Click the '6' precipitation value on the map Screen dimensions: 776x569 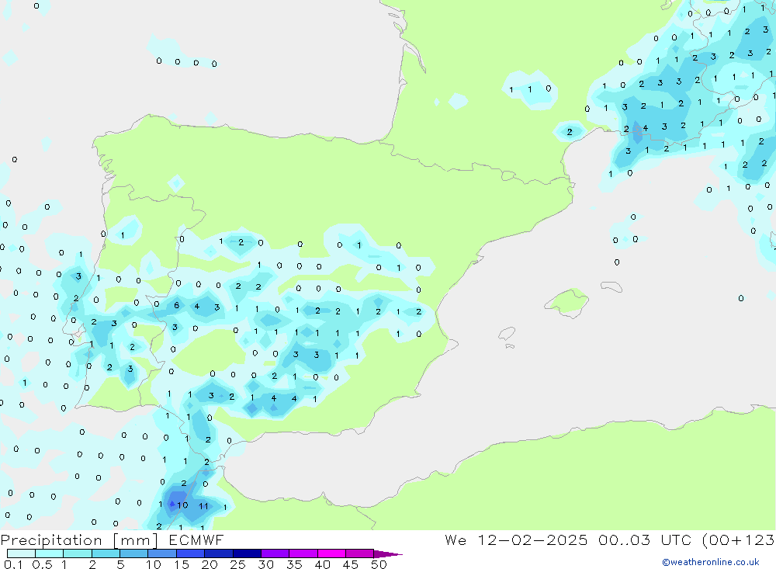pyautogui.click(x=176, y=306)
